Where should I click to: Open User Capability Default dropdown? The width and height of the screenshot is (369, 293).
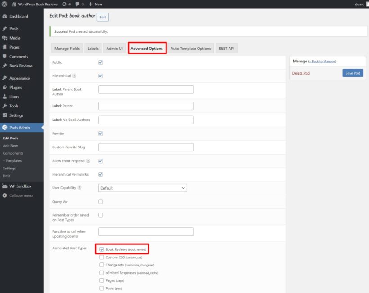(x=142, y=188)
